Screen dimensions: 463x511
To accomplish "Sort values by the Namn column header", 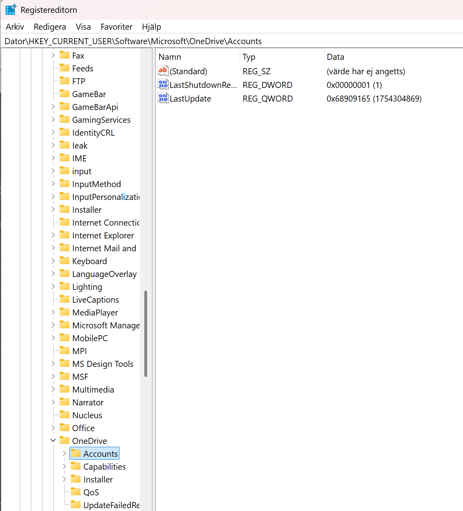I will [x=198, y=57].
